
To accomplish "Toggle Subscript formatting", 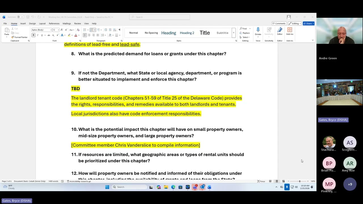I will tap(53, 35).
